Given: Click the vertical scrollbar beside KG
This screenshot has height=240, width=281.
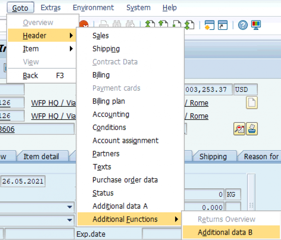Looking at the screenshot, I should pos(251,192).
